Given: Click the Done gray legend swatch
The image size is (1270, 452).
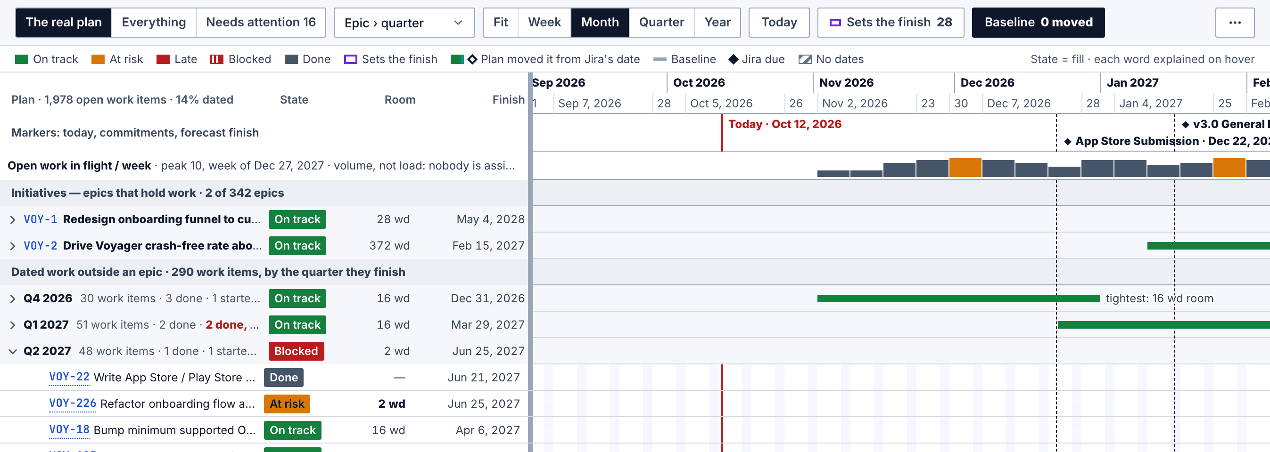Looking at the screenshot, I should [291, 60].
